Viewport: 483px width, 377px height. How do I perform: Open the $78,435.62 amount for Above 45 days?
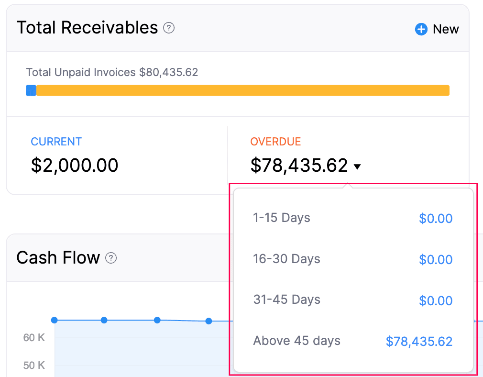(419, 341)
